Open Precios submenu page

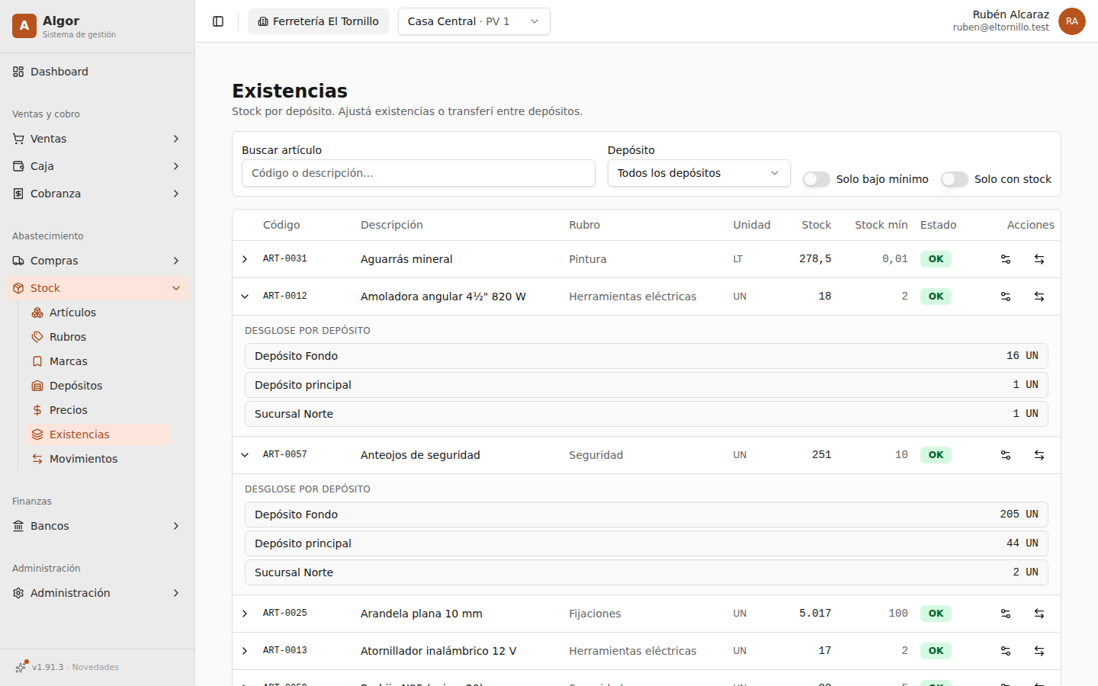[x=98, y=410]
